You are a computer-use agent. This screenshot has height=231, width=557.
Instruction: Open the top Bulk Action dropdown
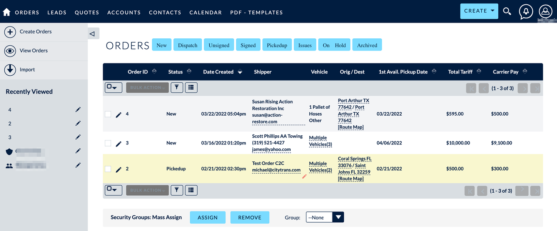click(147, 87)
